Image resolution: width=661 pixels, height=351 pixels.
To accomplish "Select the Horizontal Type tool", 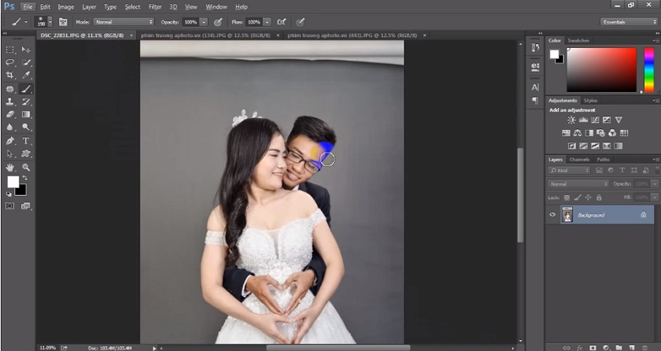I will pyautogui.click(x=26, y=141).
